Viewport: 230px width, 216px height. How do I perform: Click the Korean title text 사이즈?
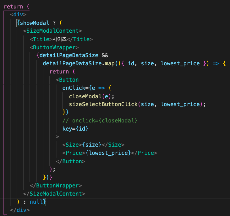click(60, 39)
